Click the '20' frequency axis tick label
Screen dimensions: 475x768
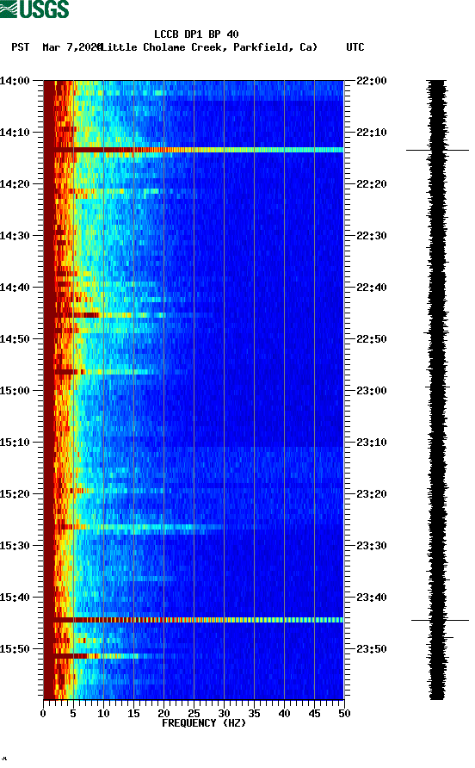163,713
